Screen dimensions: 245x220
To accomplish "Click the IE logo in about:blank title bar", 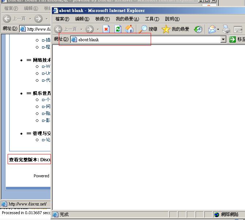I will pyautogui.click(x=55, y=11).
